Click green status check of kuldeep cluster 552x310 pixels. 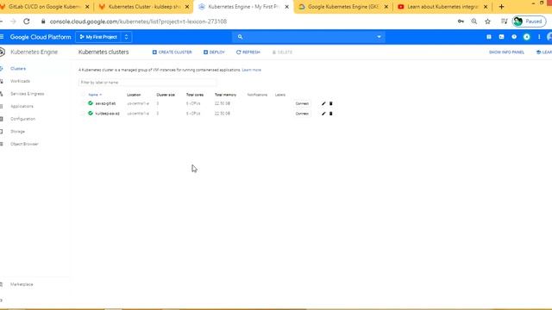coord(91,113)
